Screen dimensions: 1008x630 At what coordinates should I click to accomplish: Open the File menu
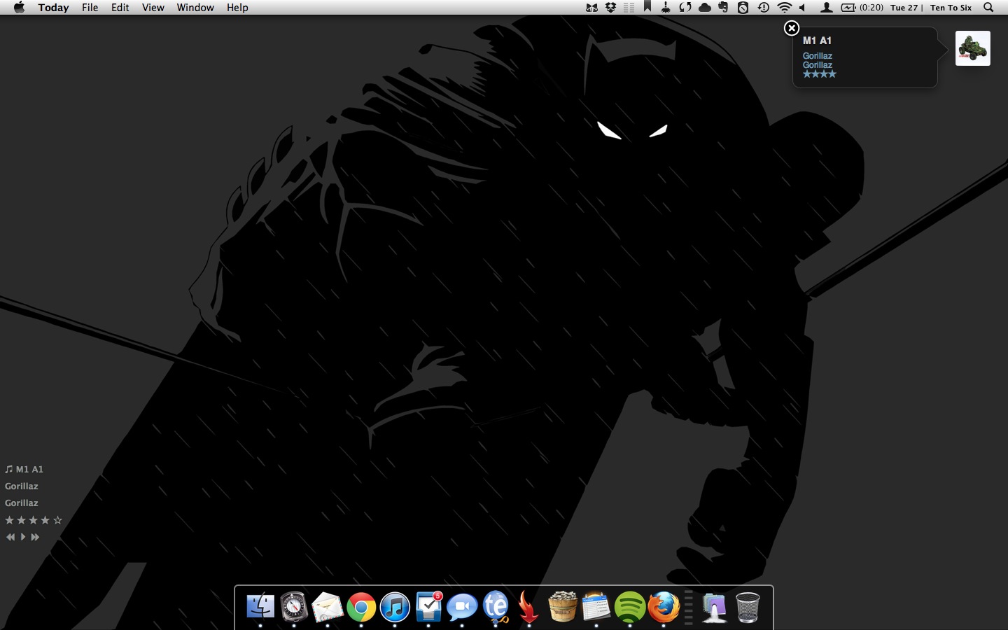90,8
